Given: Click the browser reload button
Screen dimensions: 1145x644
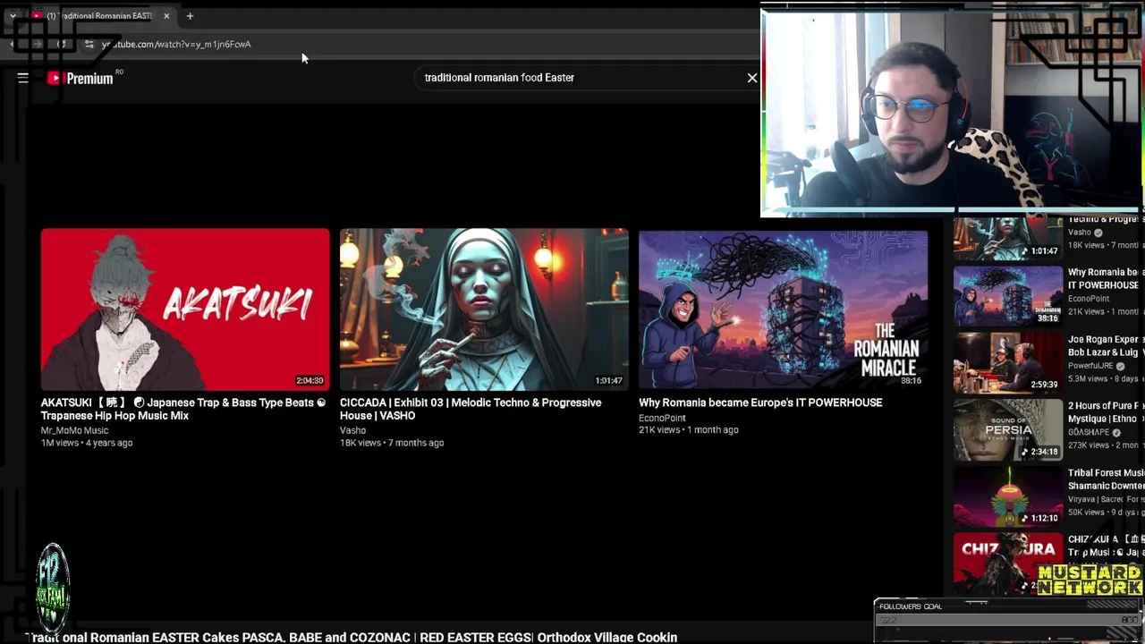Looking at the screenshot, I should click(62, 44).
